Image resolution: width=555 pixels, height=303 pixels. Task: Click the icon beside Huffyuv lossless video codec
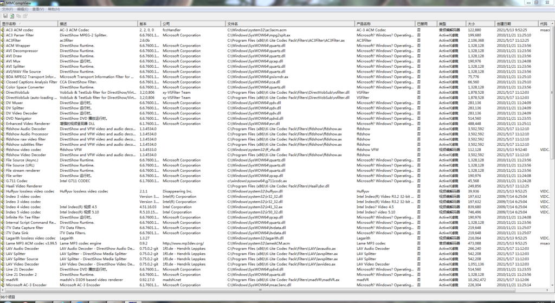(3, 191)
